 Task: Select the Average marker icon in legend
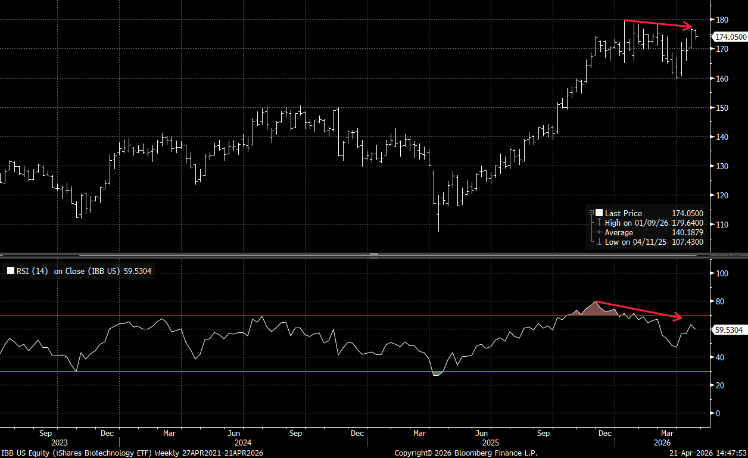tap(599, 232)
